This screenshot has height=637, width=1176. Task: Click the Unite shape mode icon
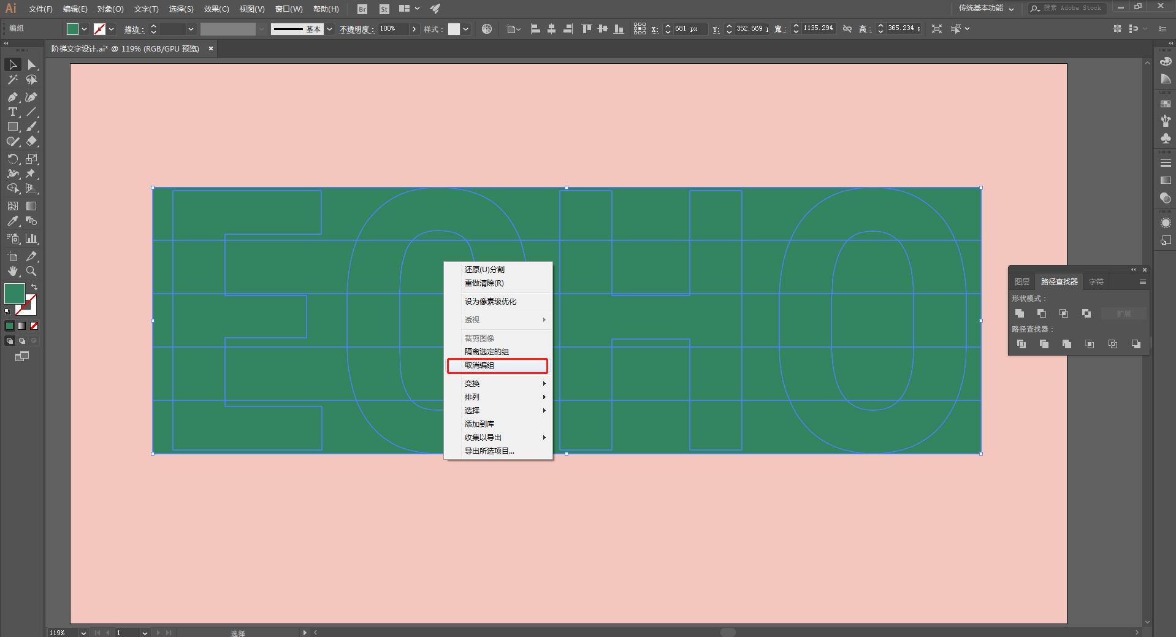tap(1020, 313)
